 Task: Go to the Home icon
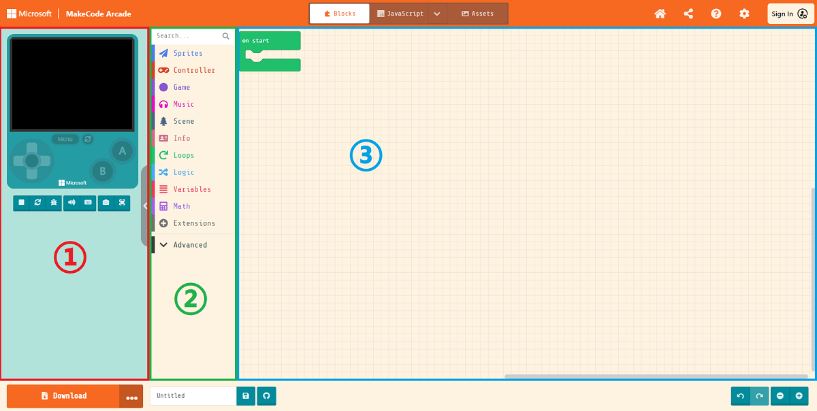click(x=660, y=14)
